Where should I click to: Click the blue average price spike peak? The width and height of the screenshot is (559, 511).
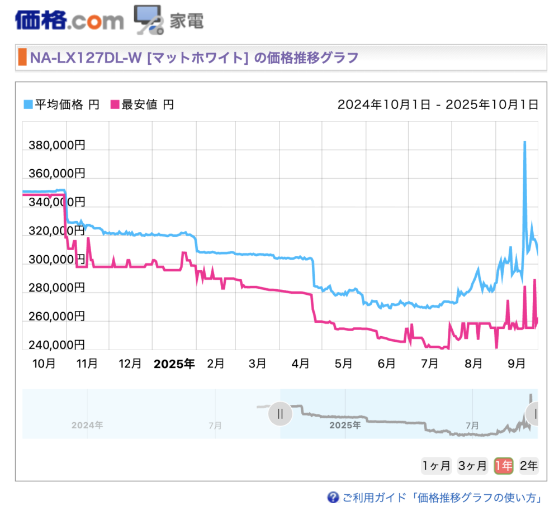click(524, 142)
